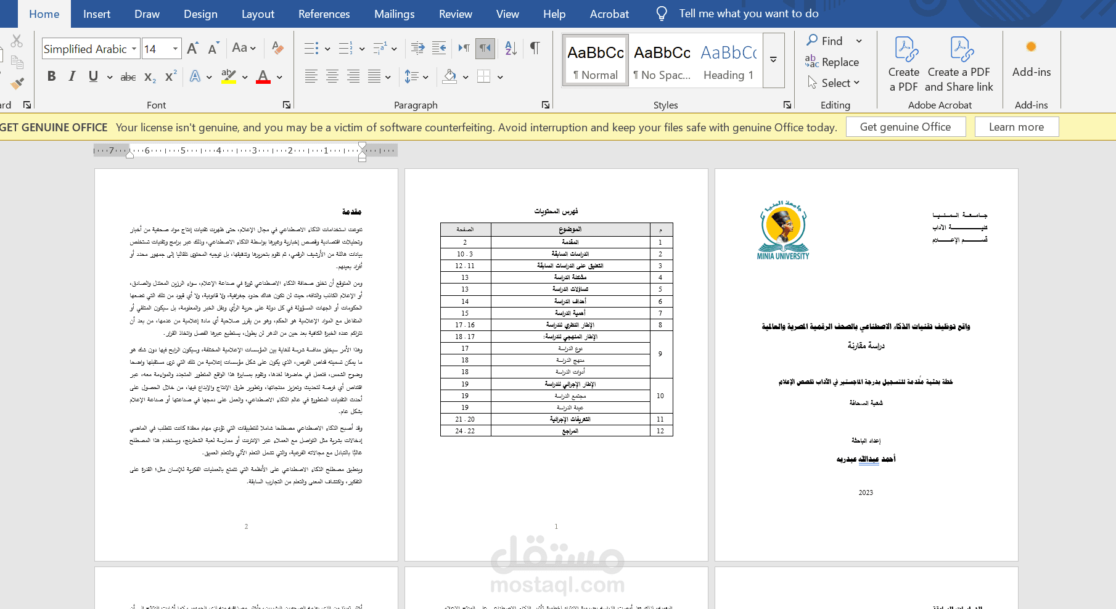The height and width of the screenshot is (609, 1116).
Task: Click Clear All Formatting icon
Action: (x=278, y=48)
